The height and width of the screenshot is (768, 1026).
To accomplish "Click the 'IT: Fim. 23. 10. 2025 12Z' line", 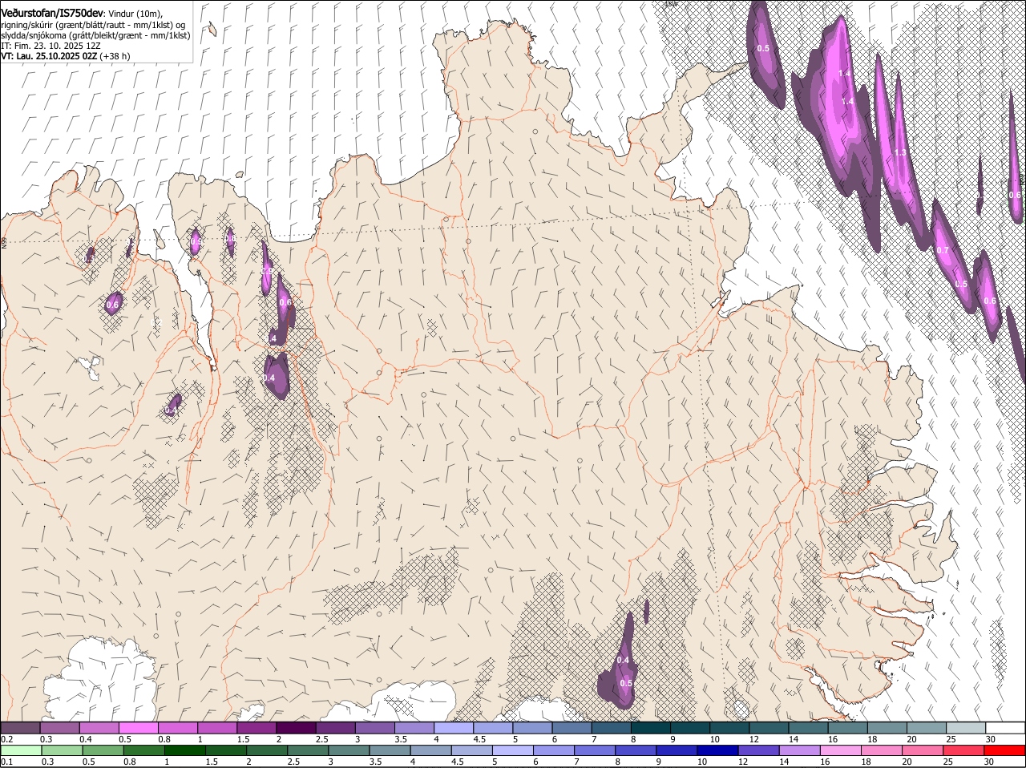I will pos(51,46).
